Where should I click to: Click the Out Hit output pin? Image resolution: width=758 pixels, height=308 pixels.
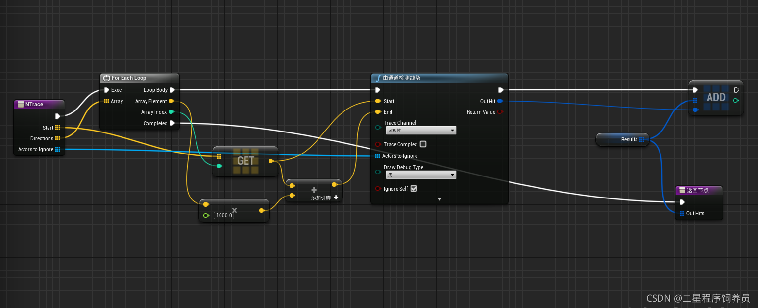(x=500, y=101)
